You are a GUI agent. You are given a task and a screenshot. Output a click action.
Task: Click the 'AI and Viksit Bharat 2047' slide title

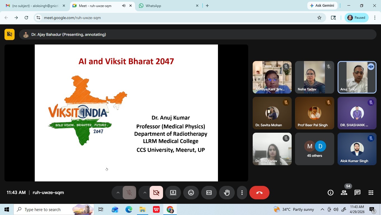[x=126, y=61]
